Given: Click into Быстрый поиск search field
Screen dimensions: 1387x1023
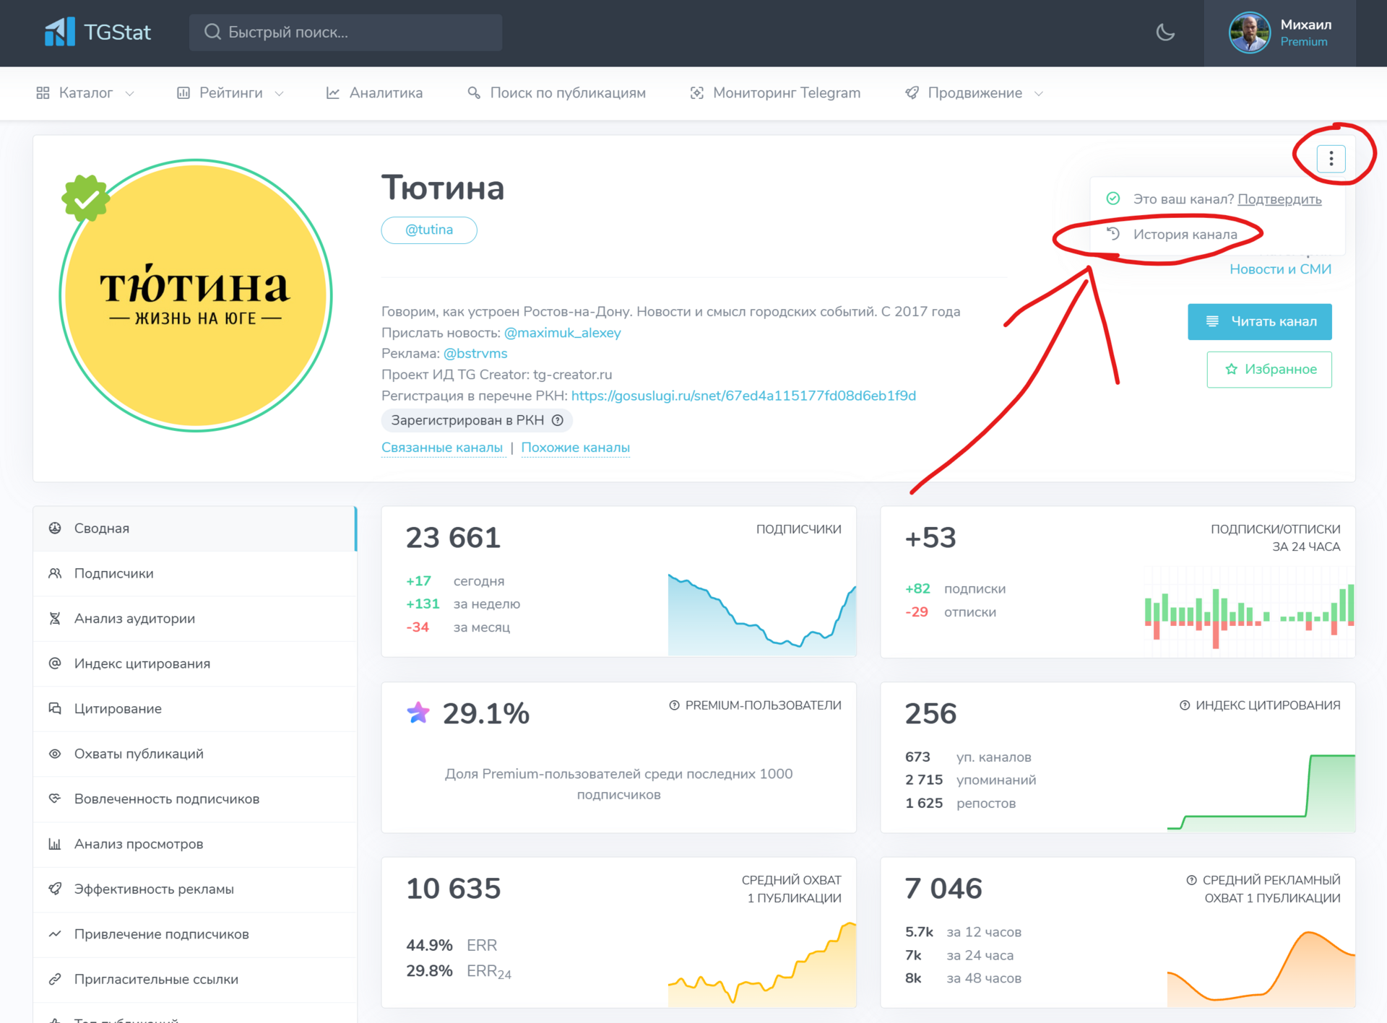Looking at the screenshot, I should [x=347, y=32].
